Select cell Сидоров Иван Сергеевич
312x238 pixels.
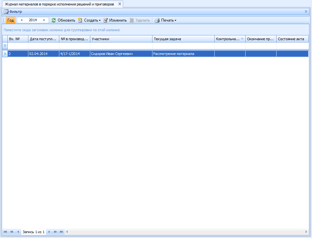click(x=121, y=54)
